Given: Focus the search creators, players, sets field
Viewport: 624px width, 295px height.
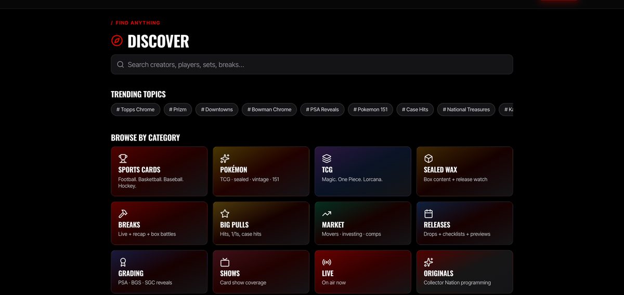Looking at the screenshot, I should (x=312, y=65).
